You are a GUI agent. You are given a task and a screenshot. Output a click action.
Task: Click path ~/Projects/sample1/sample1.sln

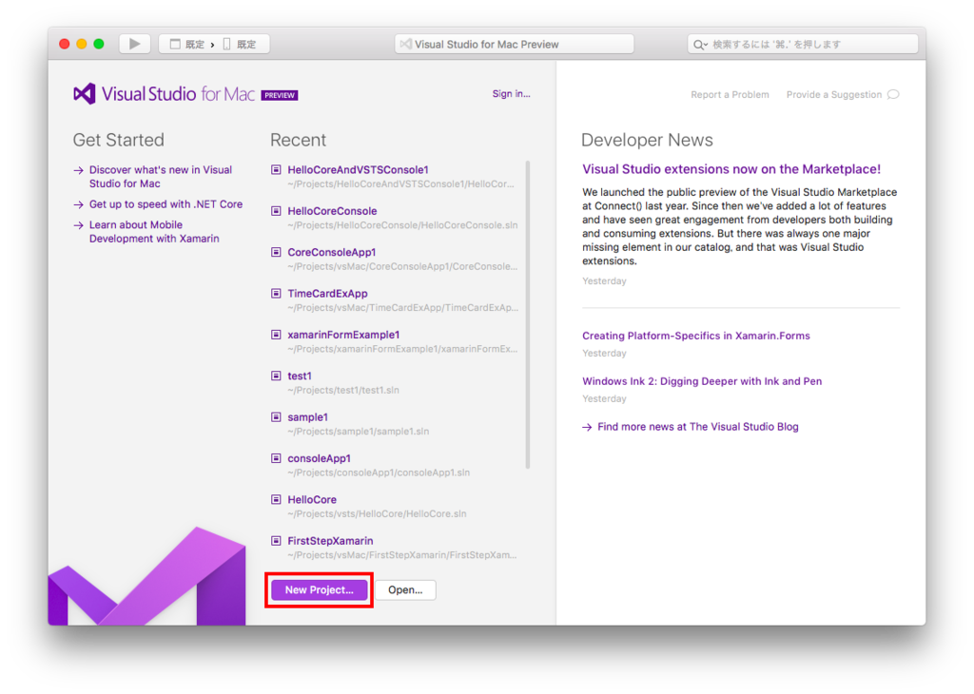pyautogui.click(x=358, y=432)
